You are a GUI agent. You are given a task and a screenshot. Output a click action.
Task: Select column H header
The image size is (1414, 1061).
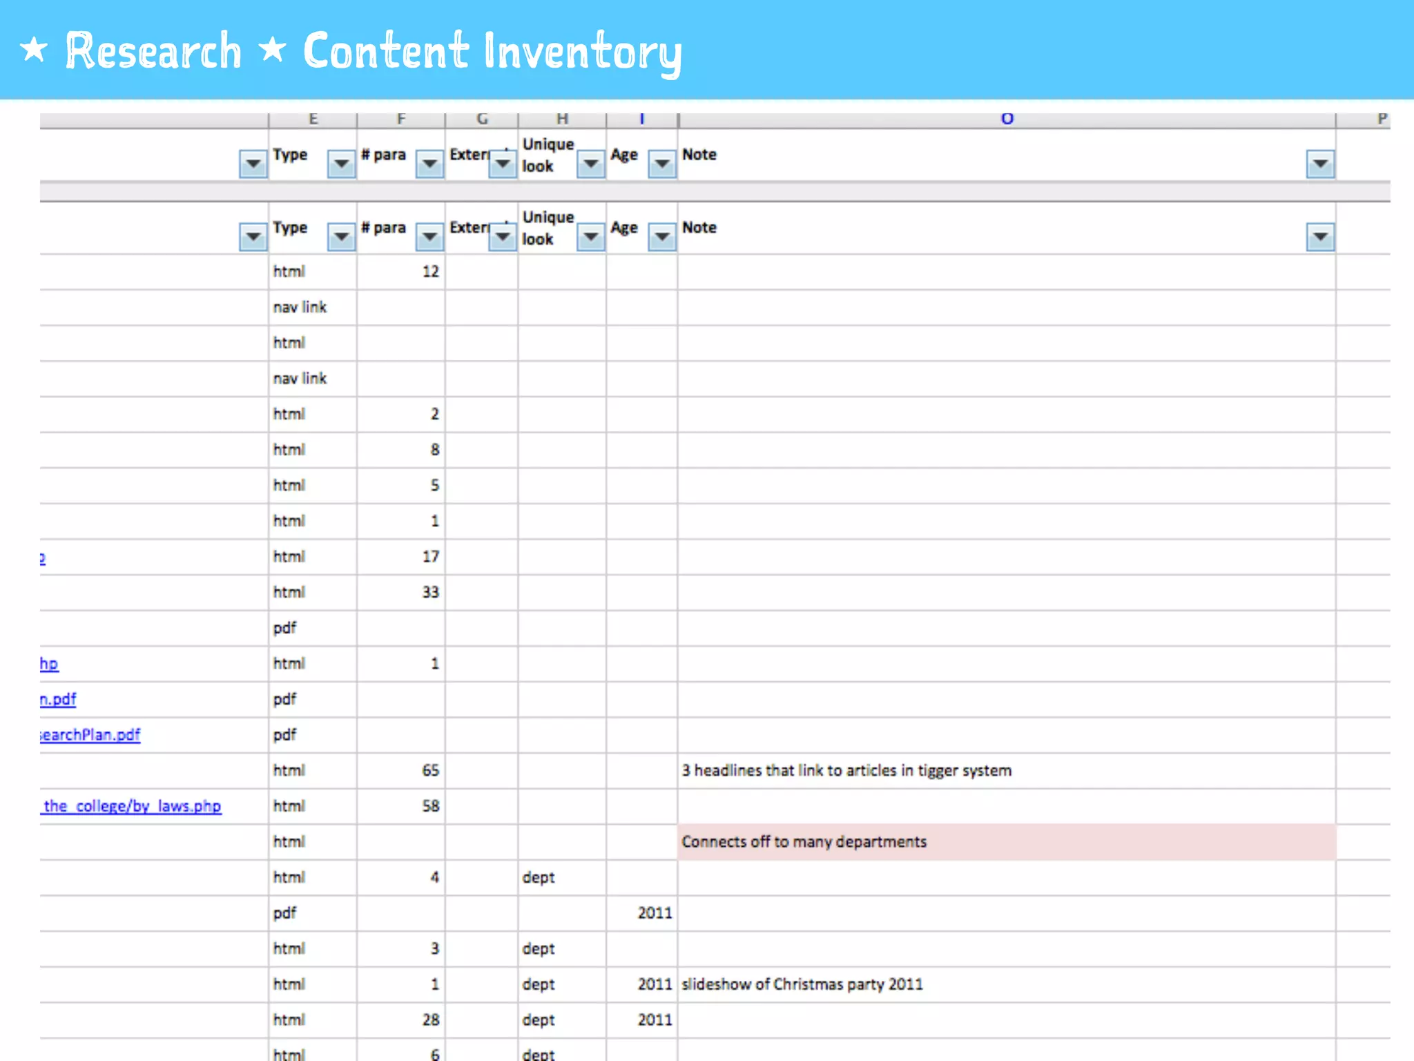tap(563, 120)
